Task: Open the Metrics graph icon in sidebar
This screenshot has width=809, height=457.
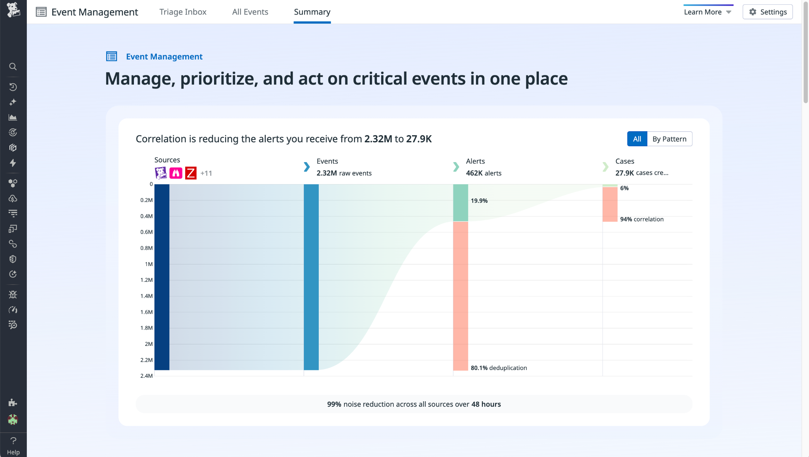Action: click(x=13, y=117)
